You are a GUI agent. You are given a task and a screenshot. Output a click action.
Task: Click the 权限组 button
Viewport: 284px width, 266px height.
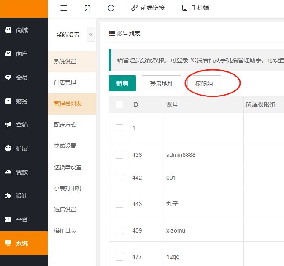click(x=204, y=84)
